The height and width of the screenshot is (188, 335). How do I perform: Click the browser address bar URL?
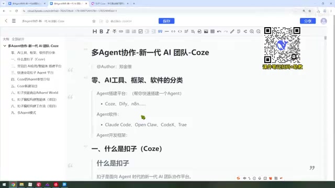(x=72, y=11)
